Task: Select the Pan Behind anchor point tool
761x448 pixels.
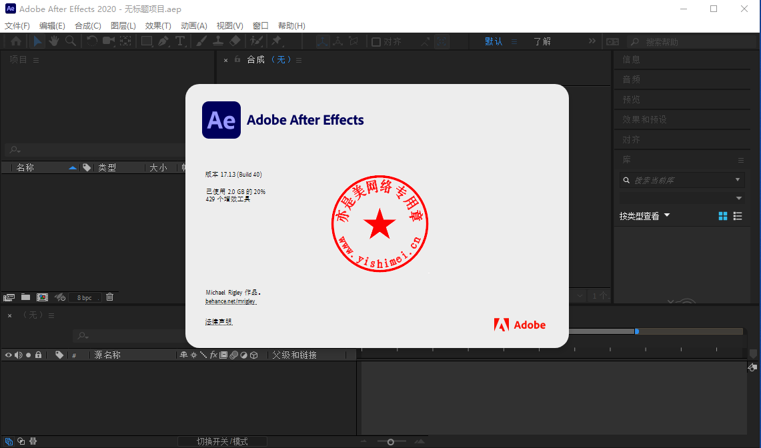Action: (x=125, y=41)
